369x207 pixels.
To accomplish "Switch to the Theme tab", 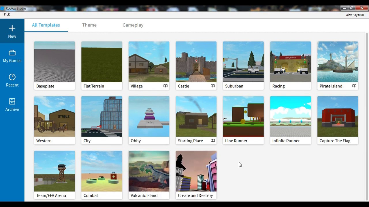I will (89, 25).
